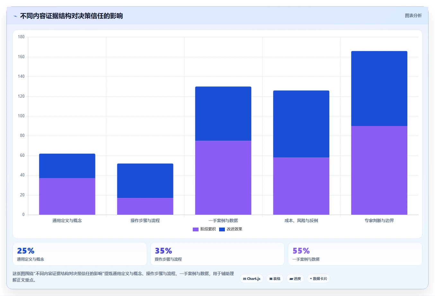The height and width of the screenshot is (296, 435).
Task: Select the Chart.js tag chip
Action: 252,279
